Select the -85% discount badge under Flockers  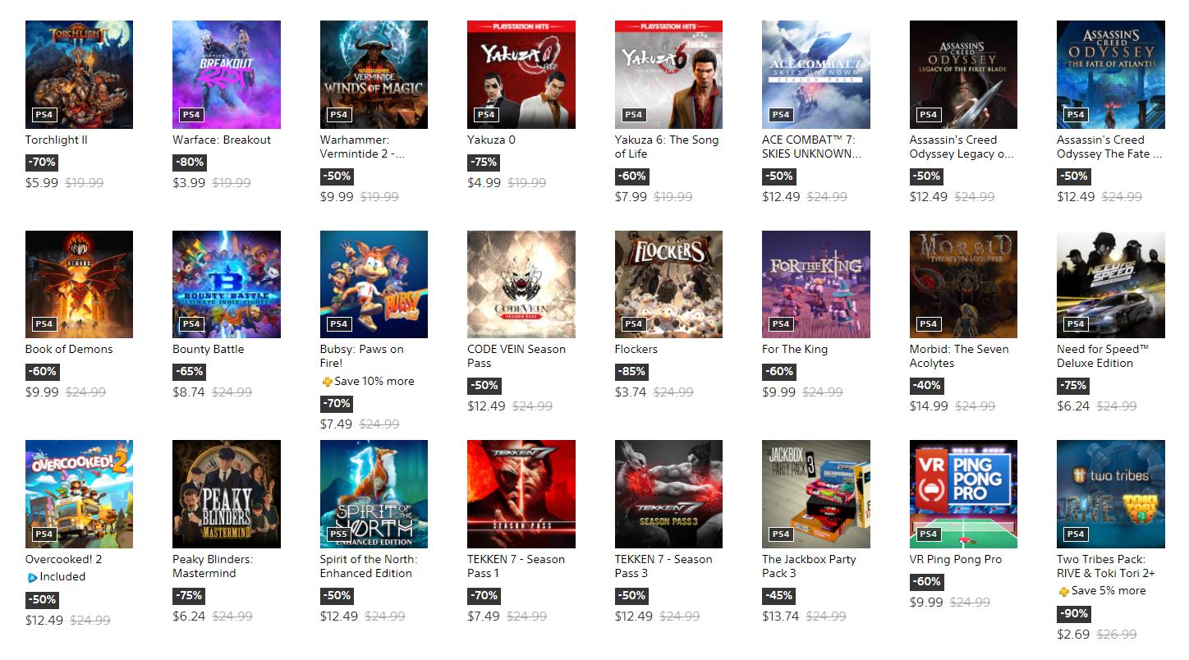click(x=631, y=372)
